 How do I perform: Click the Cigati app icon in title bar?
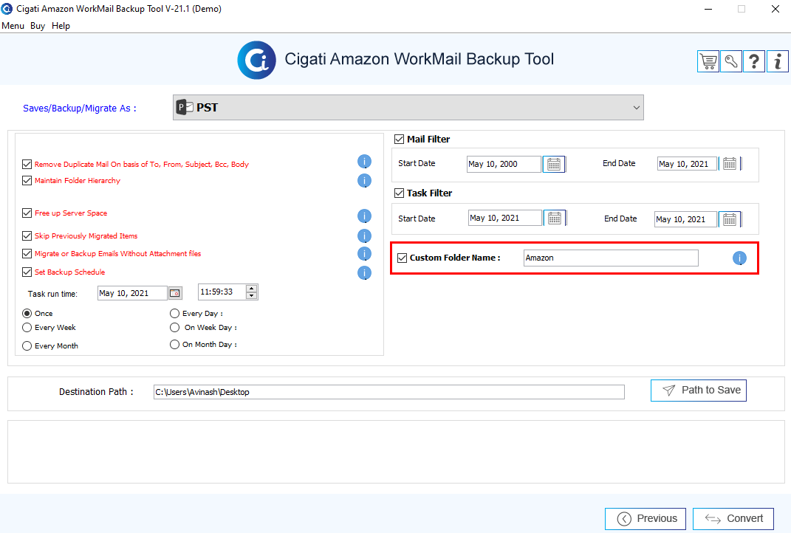click(7, 9)
